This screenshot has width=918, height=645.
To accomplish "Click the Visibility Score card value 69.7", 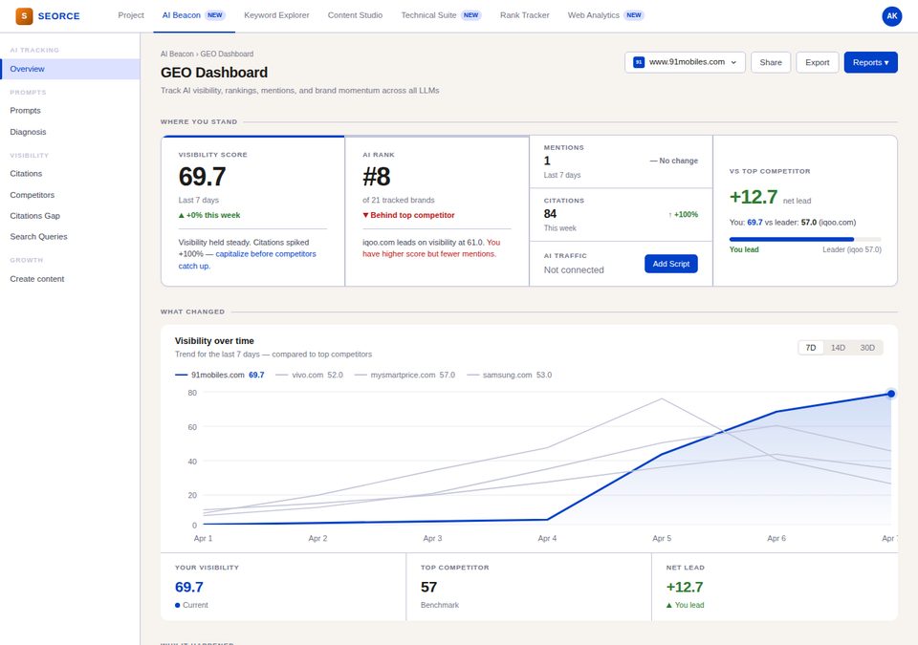I will pyautogui.click(x=202, y=177).
